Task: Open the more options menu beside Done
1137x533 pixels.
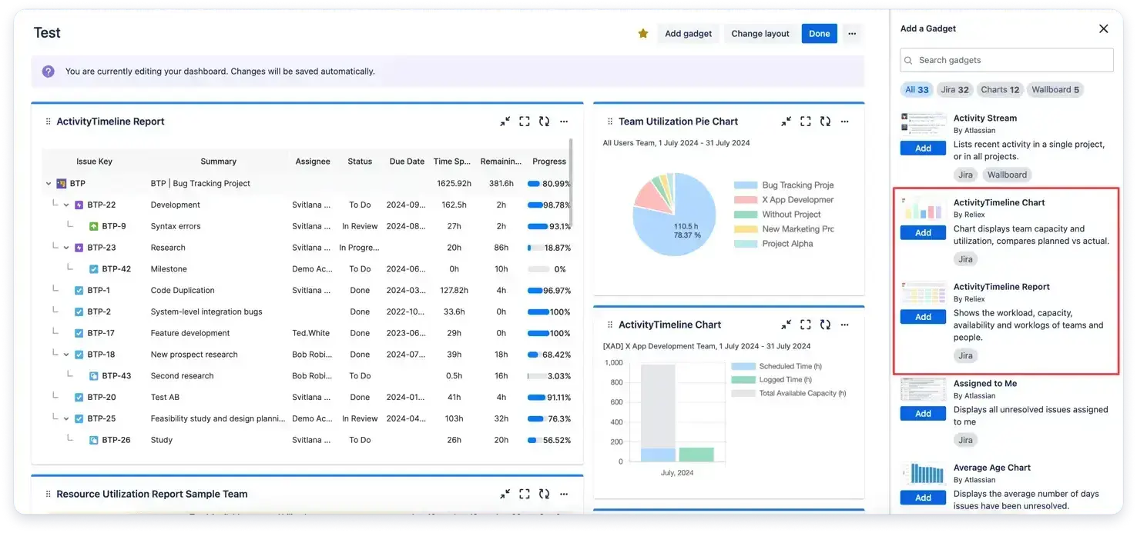Action: point(851,34)
